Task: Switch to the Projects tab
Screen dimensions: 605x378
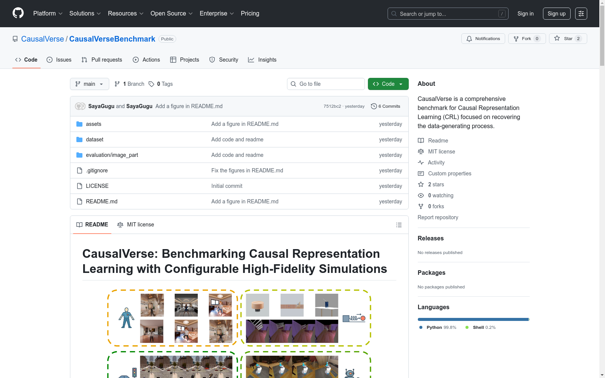Action: click(x=185, y=60)
